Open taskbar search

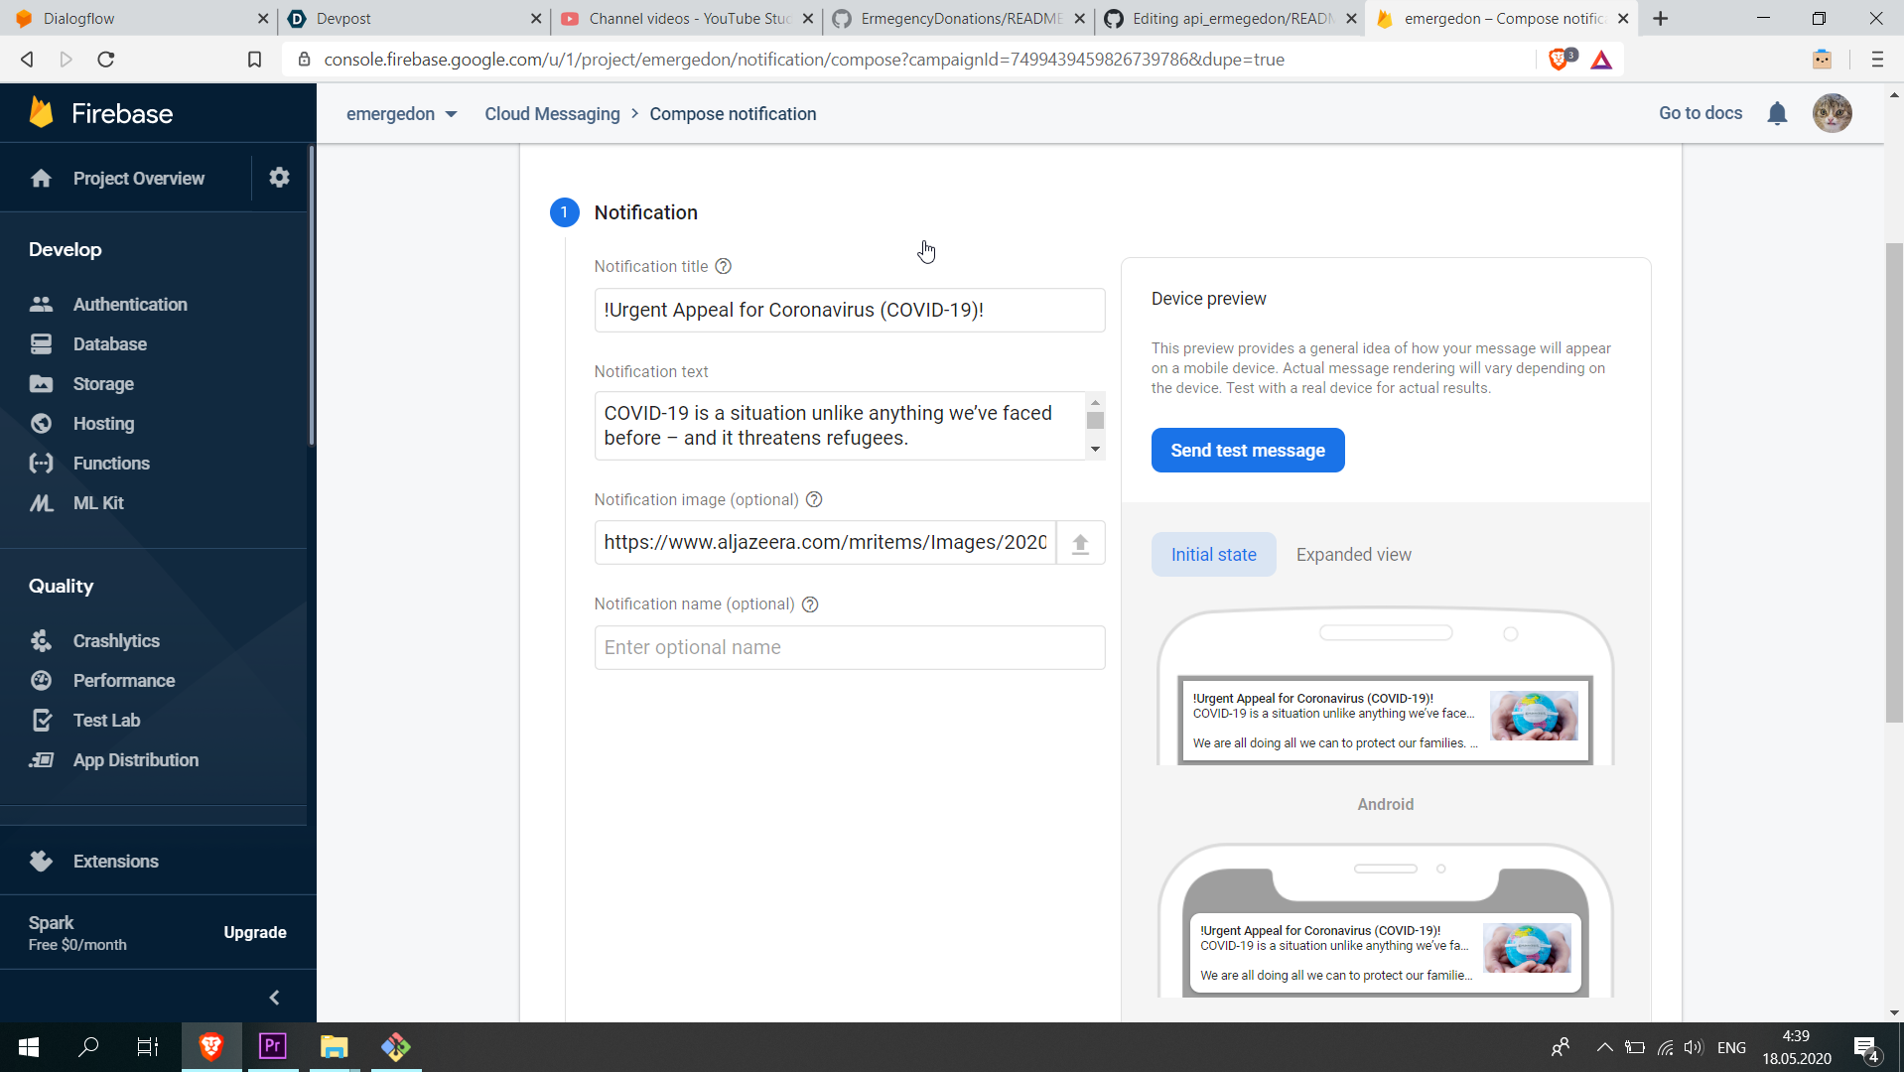[88, 1046]
